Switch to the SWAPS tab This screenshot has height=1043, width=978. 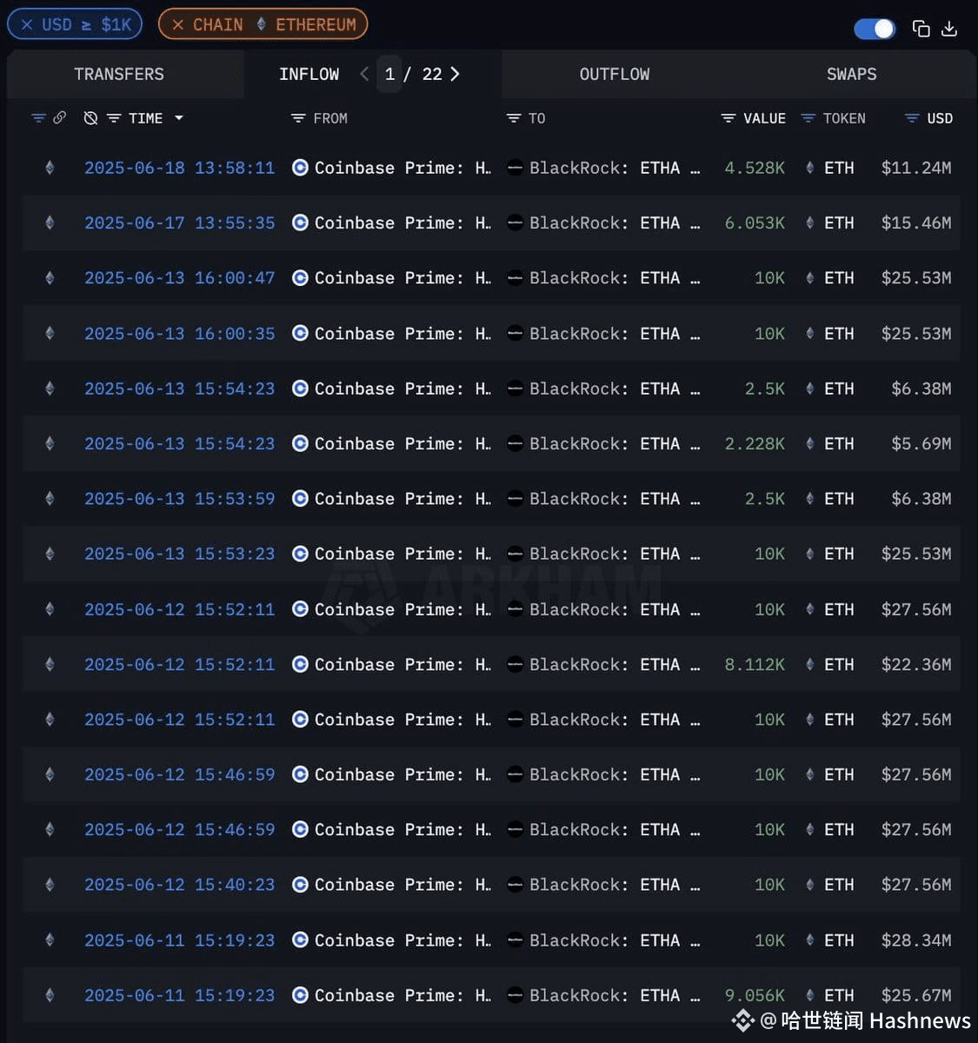pos(851,74)
